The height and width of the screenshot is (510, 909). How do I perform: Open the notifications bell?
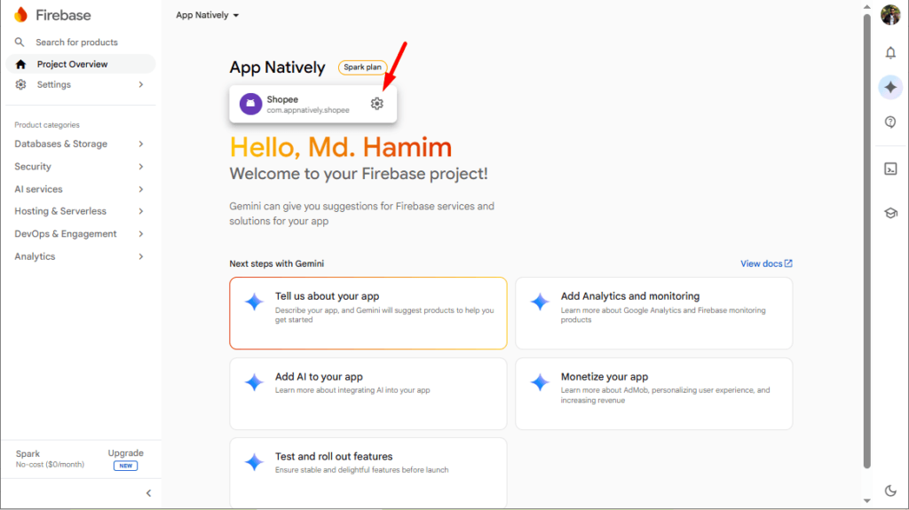890,52
